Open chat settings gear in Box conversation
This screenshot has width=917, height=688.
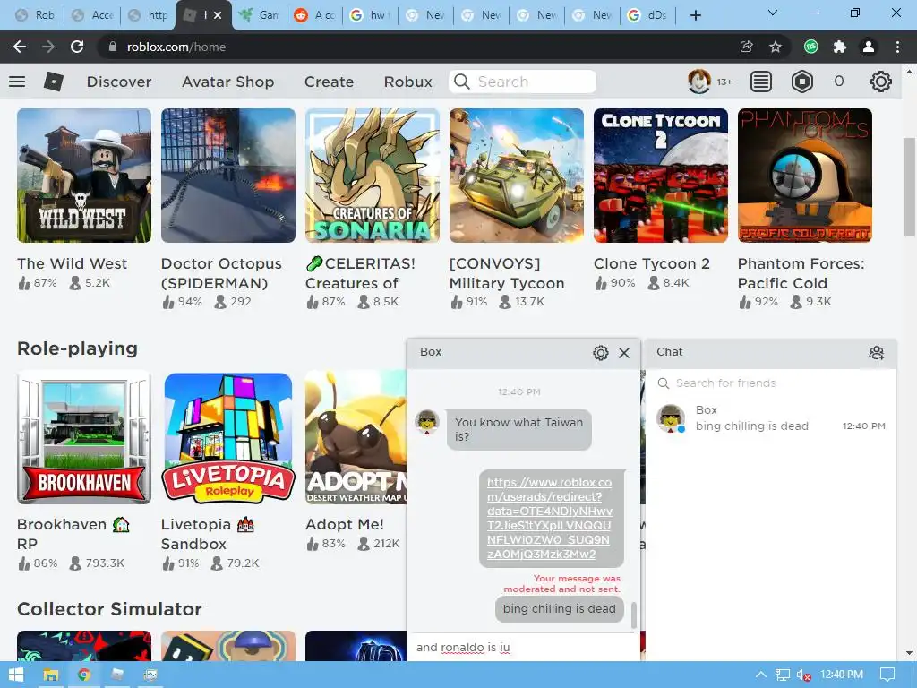click(601, 353)
